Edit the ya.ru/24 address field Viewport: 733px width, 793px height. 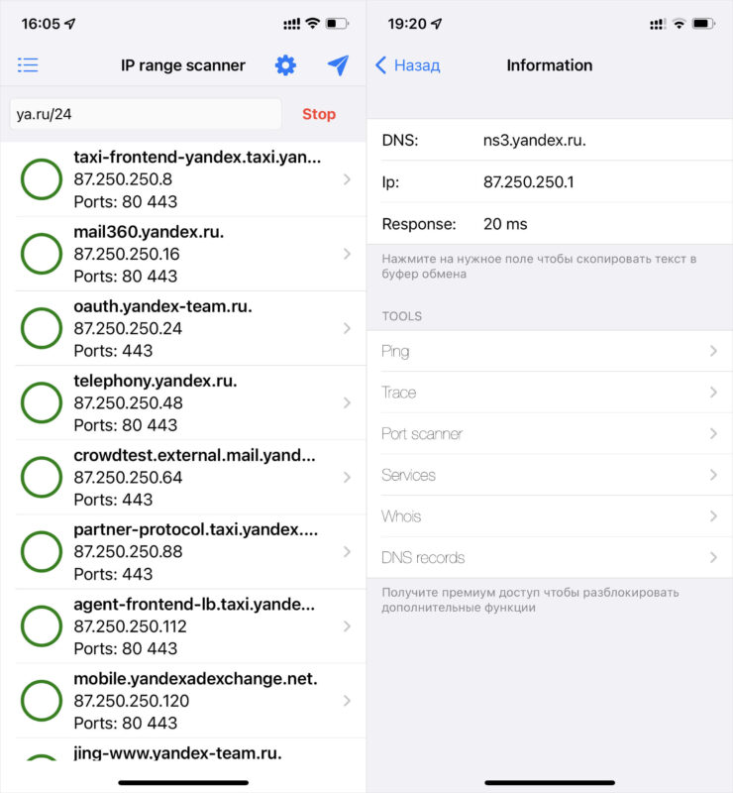[145, 114]
